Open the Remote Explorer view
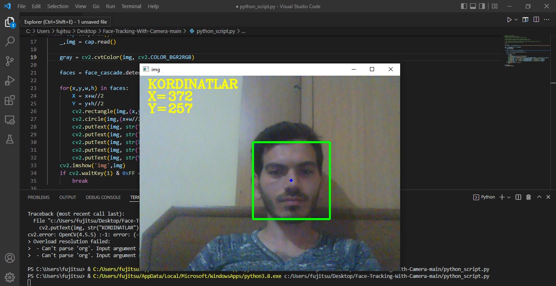 tap(9, 120)
